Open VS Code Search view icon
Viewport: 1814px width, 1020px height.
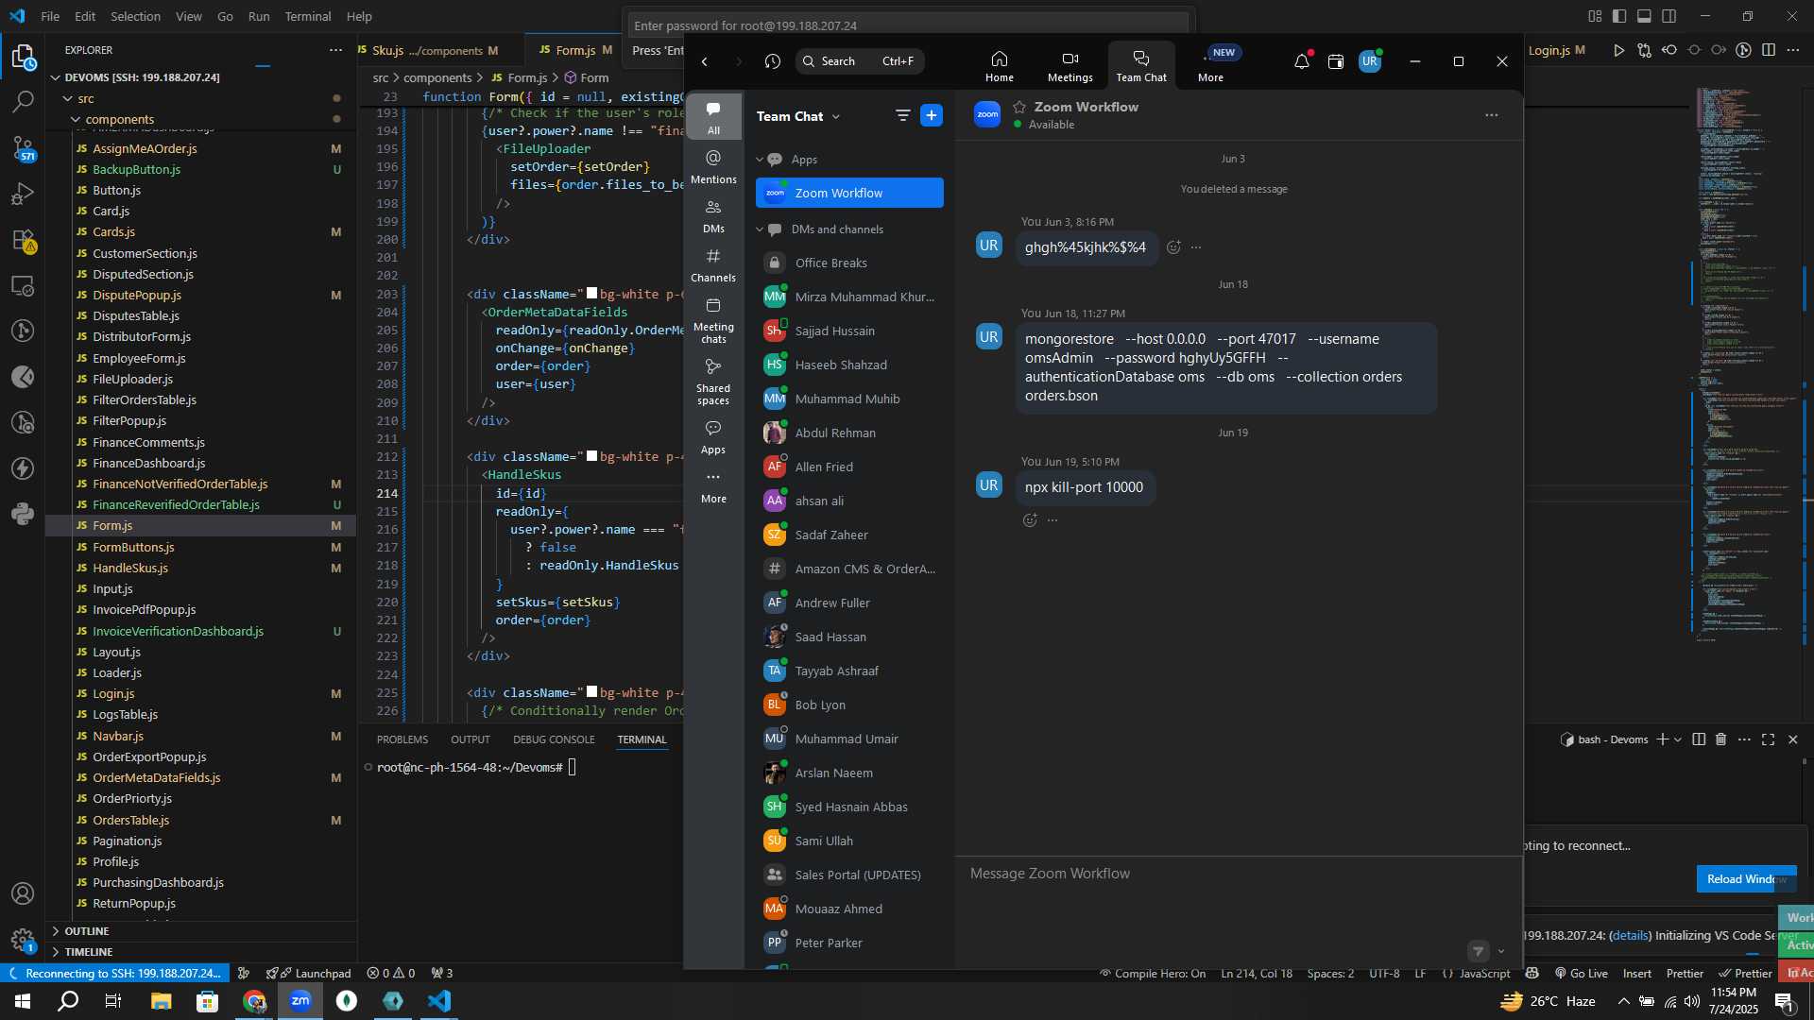23,102
